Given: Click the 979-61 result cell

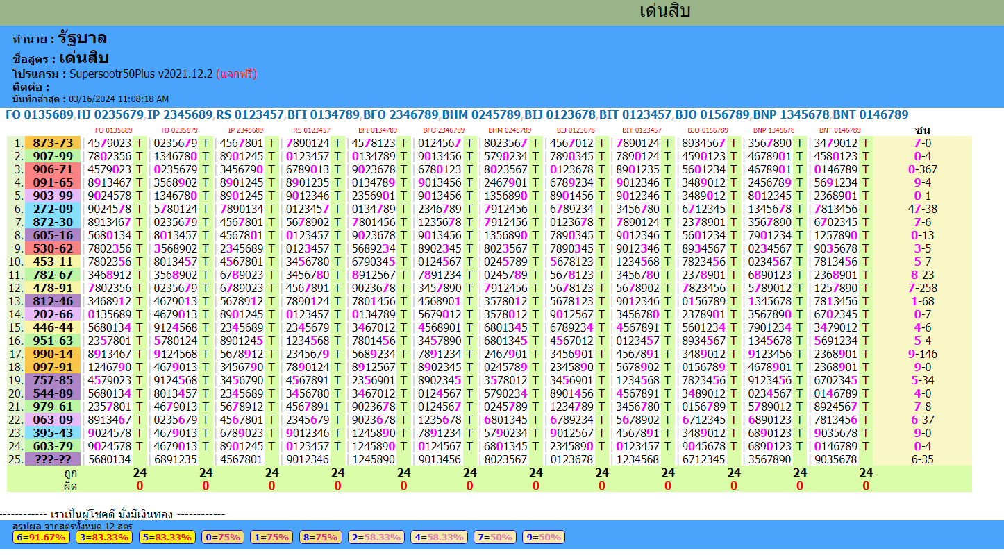Looking at the screenshot, I should pyautogui.click(x=53, y=407).
